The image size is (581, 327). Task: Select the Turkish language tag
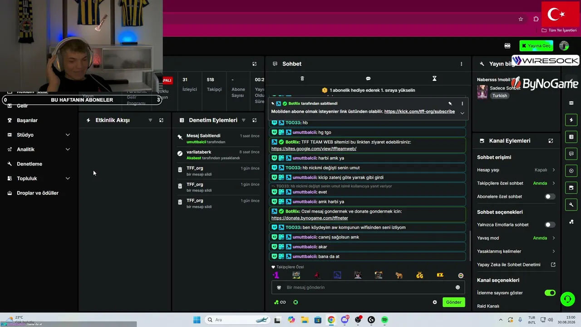499,96
